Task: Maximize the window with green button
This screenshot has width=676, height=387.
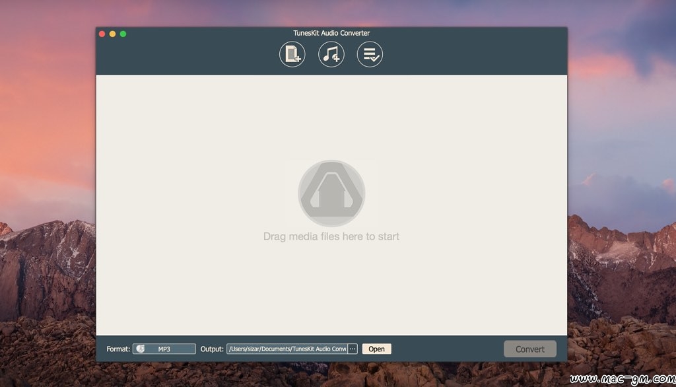Action: [123, 34]
